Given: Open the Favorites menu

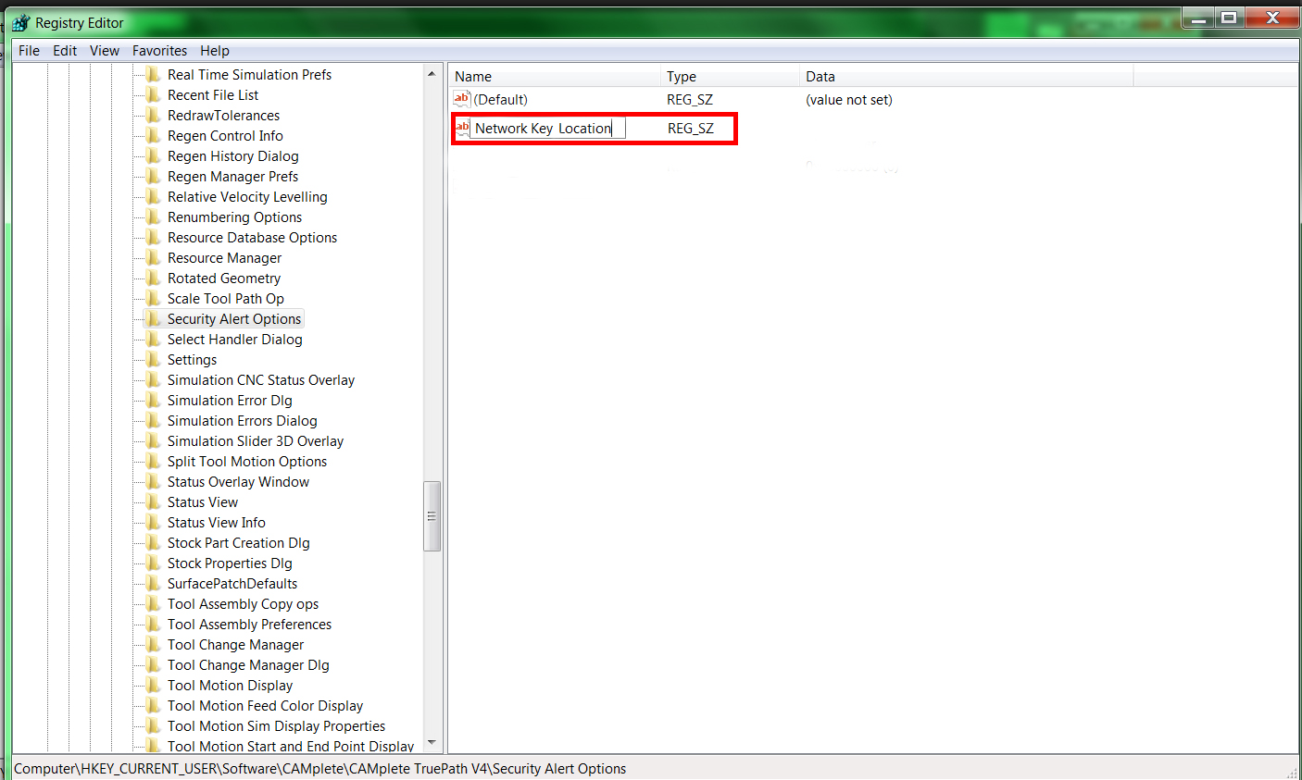Looking at the screenshot, I should (x=159, y=51).
